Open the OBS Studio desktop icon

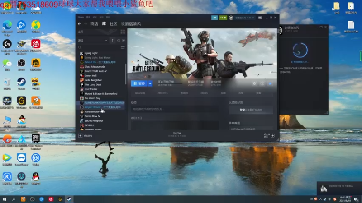21,65
